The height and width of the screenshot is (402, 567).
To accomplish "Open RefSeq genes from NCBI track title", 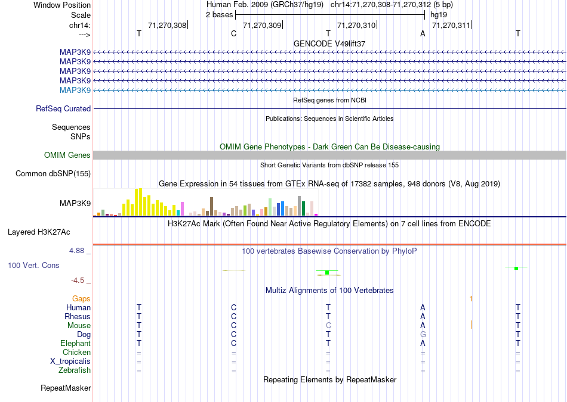I will pos(329,100).
